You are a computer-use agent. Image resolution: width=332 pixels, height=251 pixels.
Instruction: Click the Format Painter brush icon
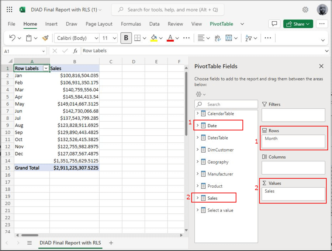click(45, 38)
